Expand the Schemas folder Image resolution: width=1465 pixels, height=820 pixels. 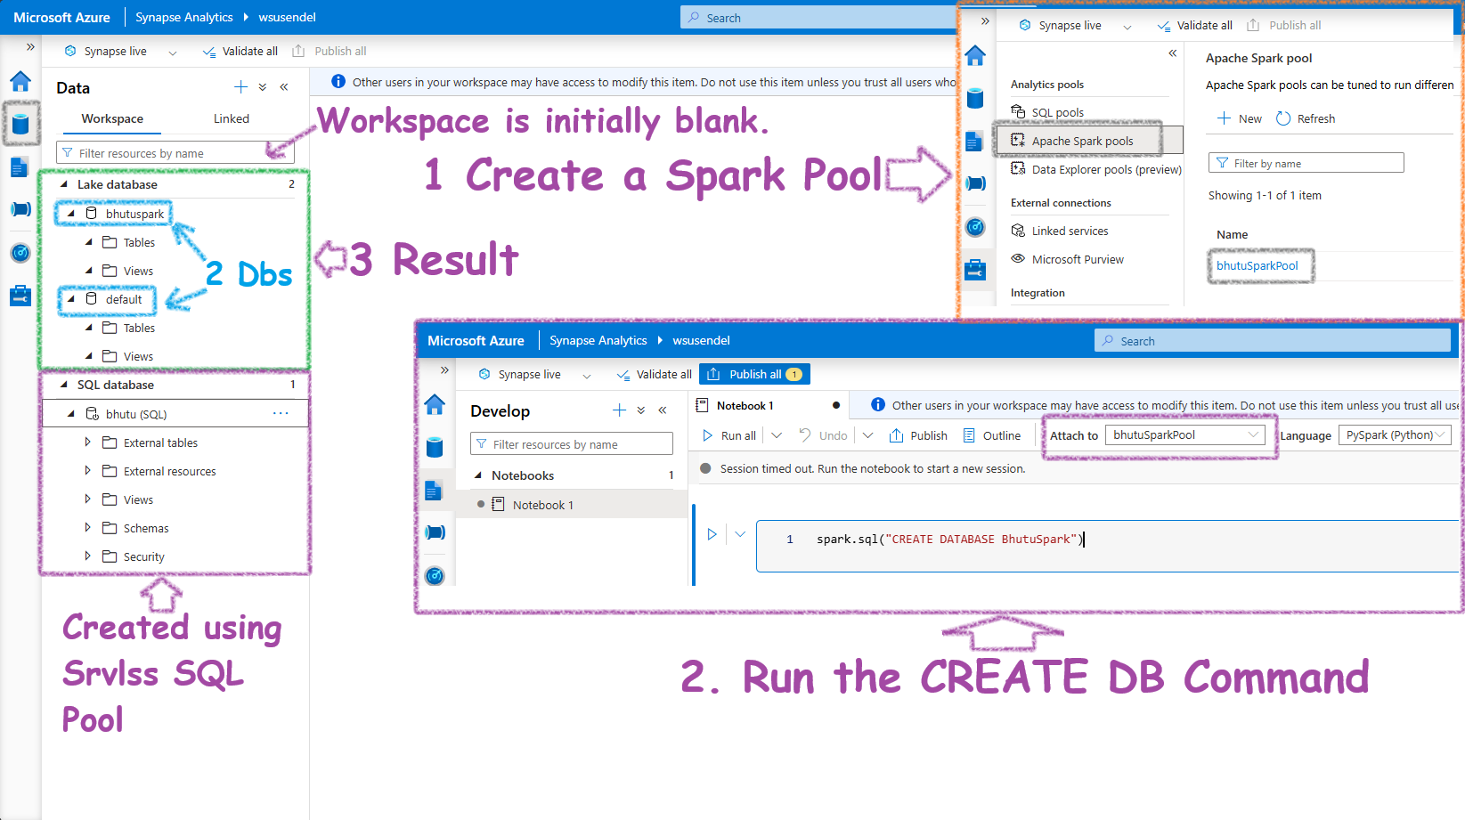[x=87, y=528]
